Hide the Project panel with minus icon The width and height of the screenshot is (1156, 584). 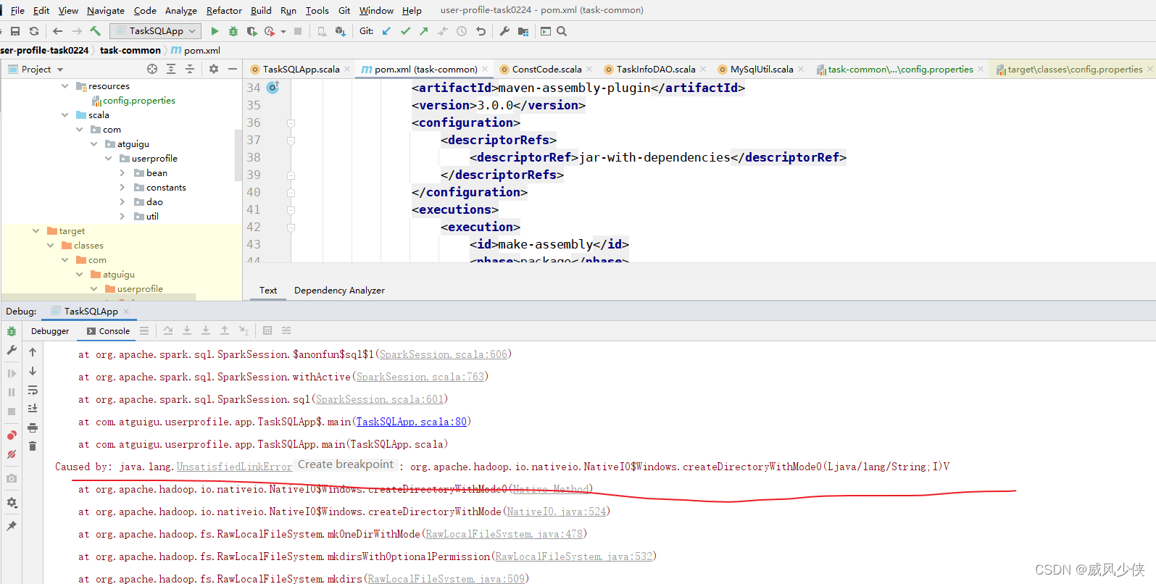(233, 69)
